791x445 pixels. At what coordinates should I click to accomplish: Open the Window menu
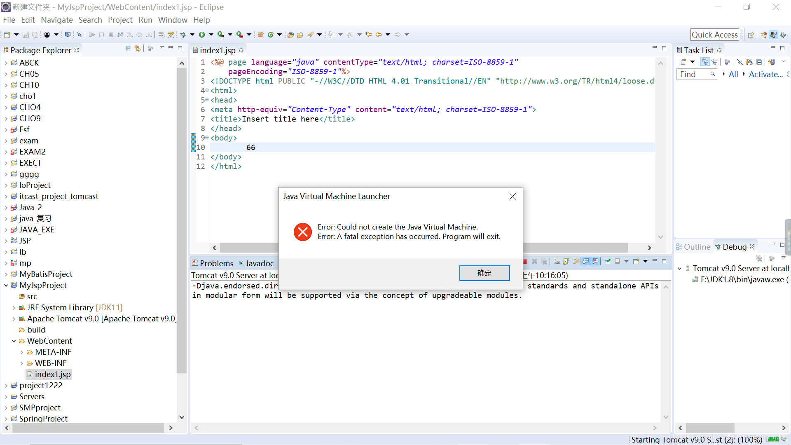[x=172, y=20]
